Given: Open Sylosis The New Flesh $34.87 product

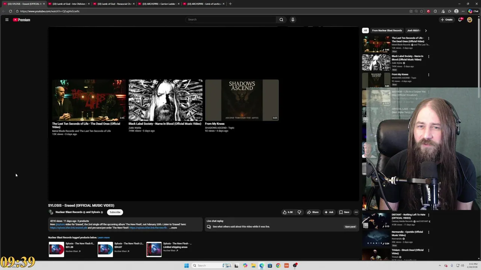Looking at the screenshot, I should click(120, 249).
